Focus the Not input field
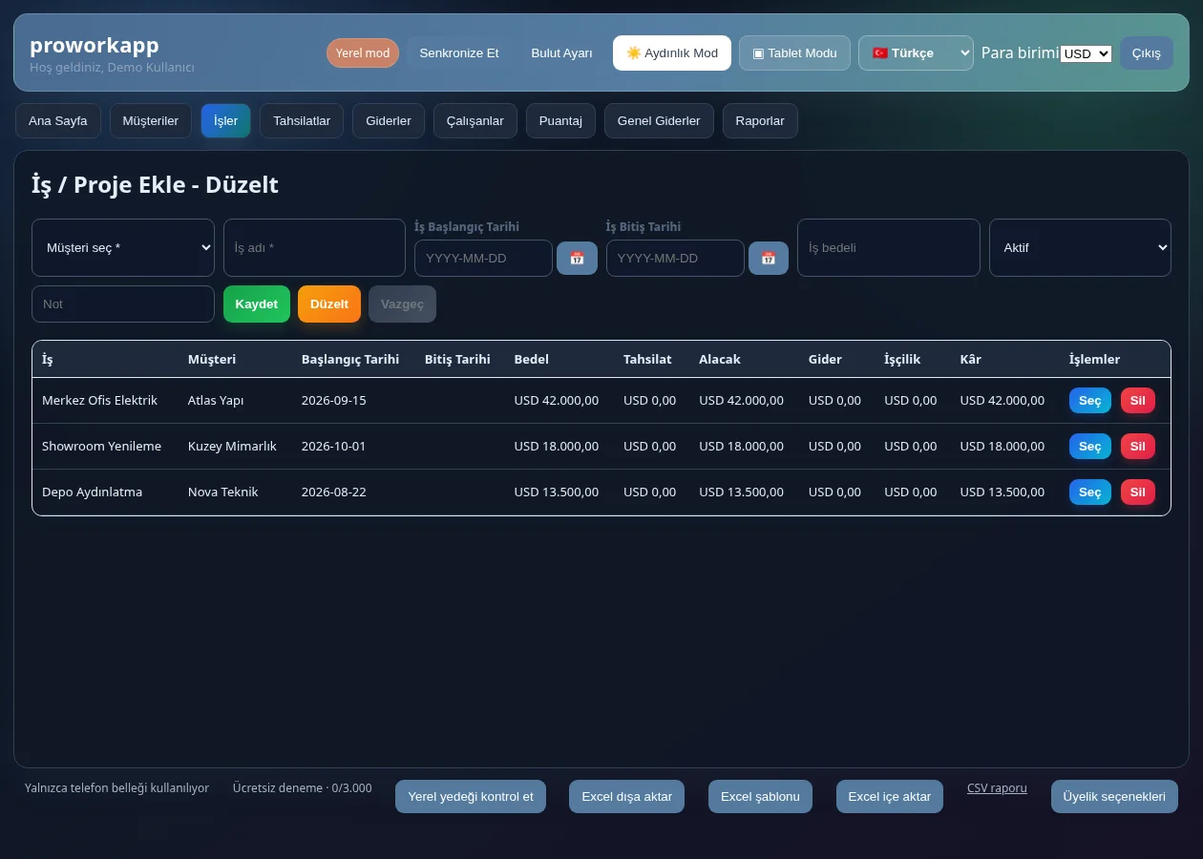 click(123, 304)
